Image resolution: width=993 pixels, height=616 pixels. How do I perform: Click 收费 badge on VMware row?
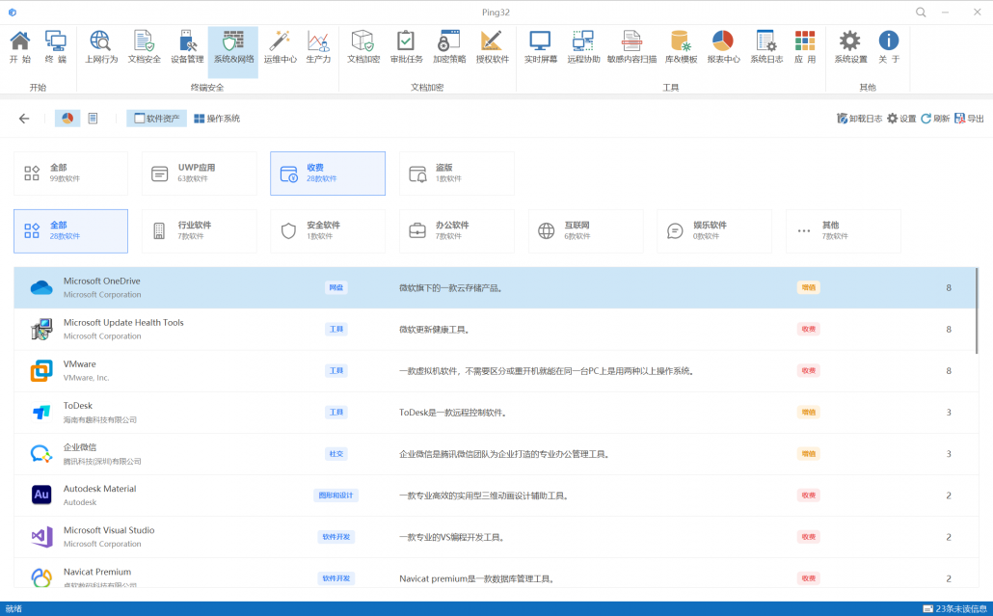click(x=809, y=370)
